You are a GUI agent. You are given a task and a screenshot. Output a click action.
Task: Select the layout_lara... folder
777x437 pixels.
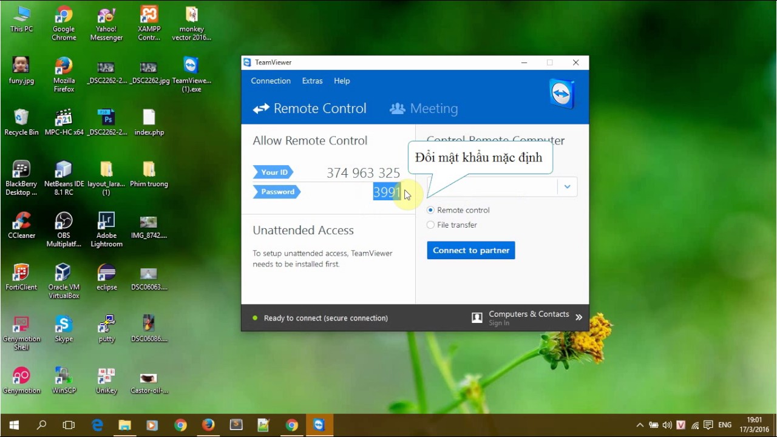pyautogui.click(x=106, y=178)
